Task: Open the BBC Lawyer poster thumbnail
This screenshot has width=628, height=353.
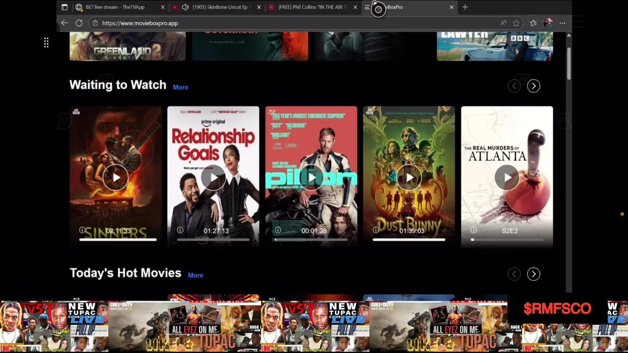Action: 495,47
